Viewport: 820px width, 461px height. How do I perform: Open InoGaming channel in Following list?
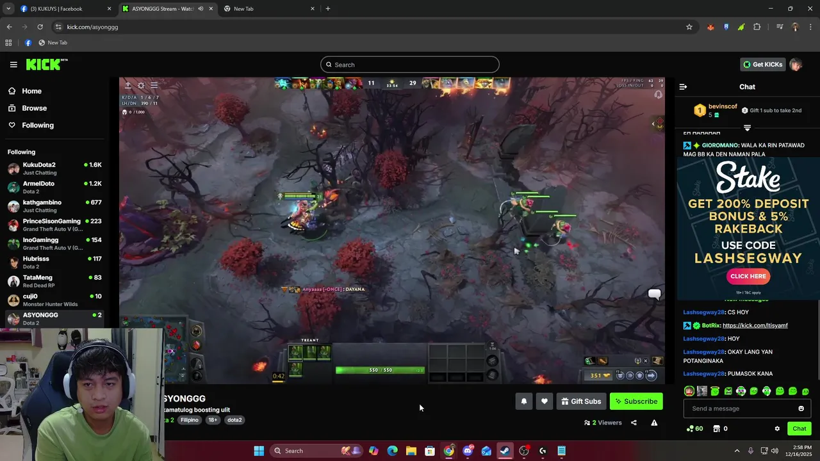click(54, 243)
